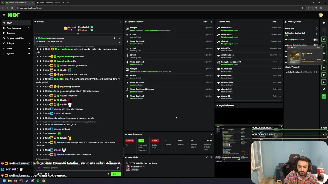Viewport: 328px width, 184px height.
Task: Open Spotify from the taskbar
Action: [x=38, y=181]
